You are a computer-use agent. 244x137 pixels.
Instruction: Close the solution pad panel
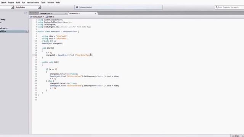(27, 13)
